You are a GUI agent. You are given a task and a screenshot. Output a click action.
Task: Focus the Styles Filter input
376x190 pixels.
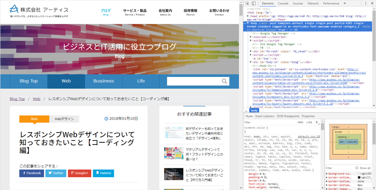[269, 122]
